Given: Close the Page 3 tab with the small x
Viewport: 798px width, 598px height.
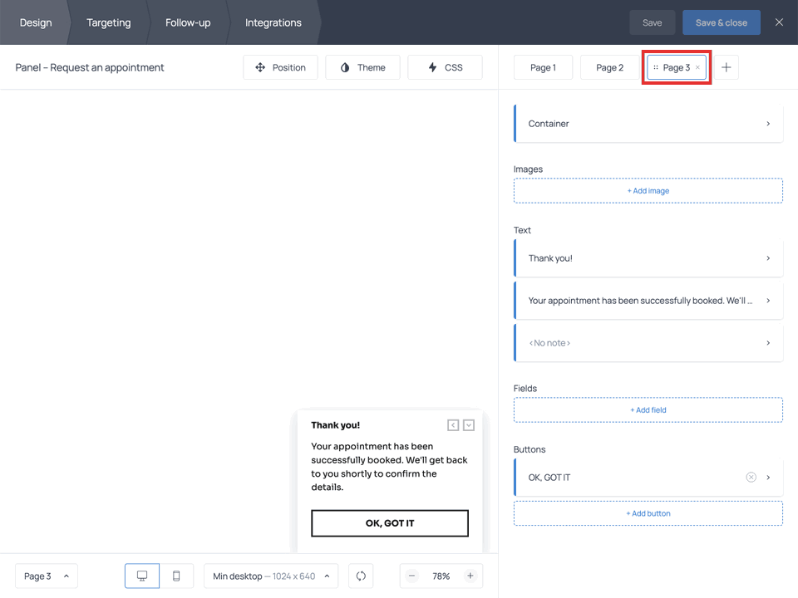Looking at the screenshot, I should click(697, 67).
